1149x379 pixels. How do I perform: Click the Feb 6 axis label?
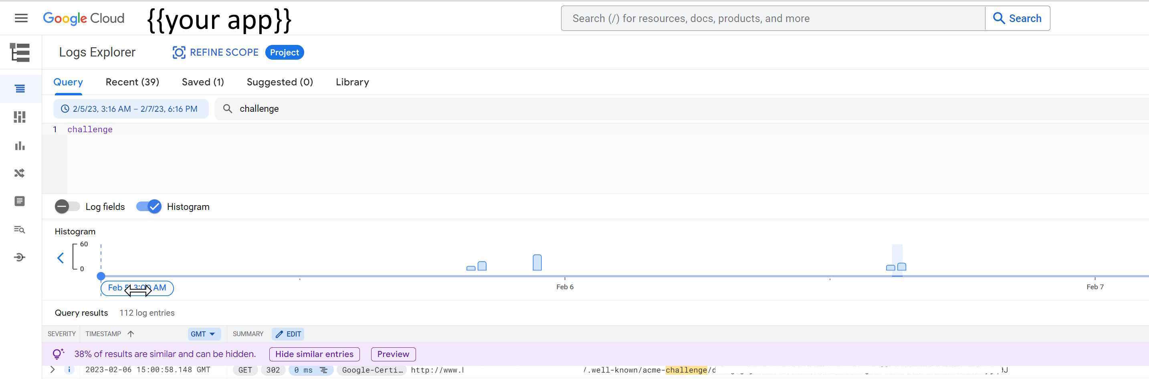tap(565, 287)
